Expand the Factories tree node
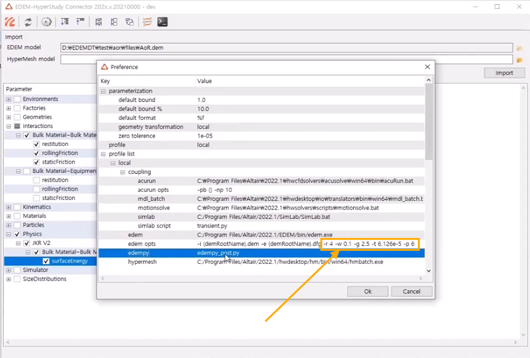Screen dimensions: 530x358 (9, 108)
